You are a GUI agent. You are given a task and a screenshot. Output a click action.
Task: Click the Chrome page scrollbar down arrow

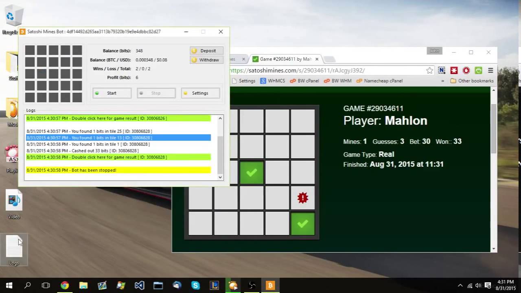pyautogui.click(x=494, y=249)
